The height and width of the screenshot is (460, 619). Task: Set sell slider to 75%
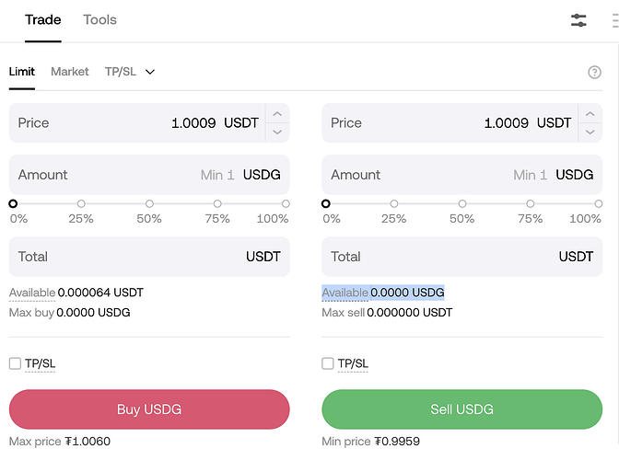click(x=531, y=204)
